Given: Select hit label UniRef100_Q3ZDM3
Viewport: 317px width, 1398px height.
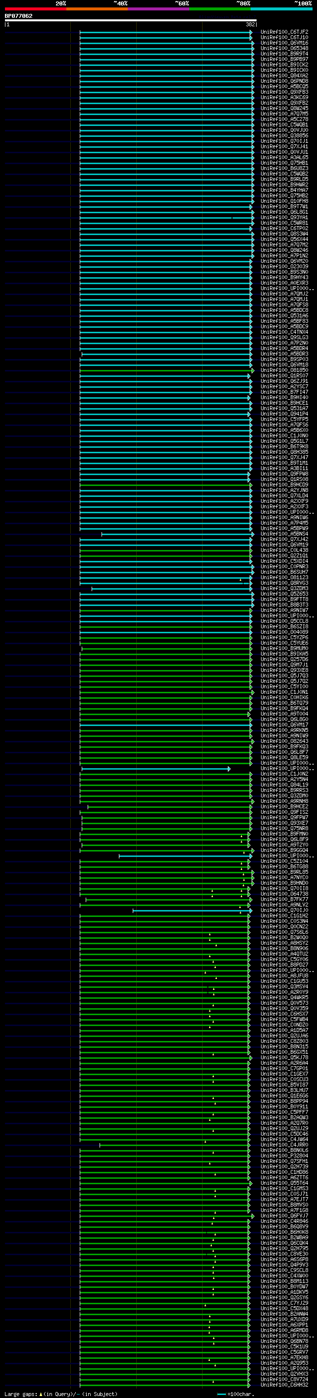Looking at the screenshot, I should click(284, 588).
